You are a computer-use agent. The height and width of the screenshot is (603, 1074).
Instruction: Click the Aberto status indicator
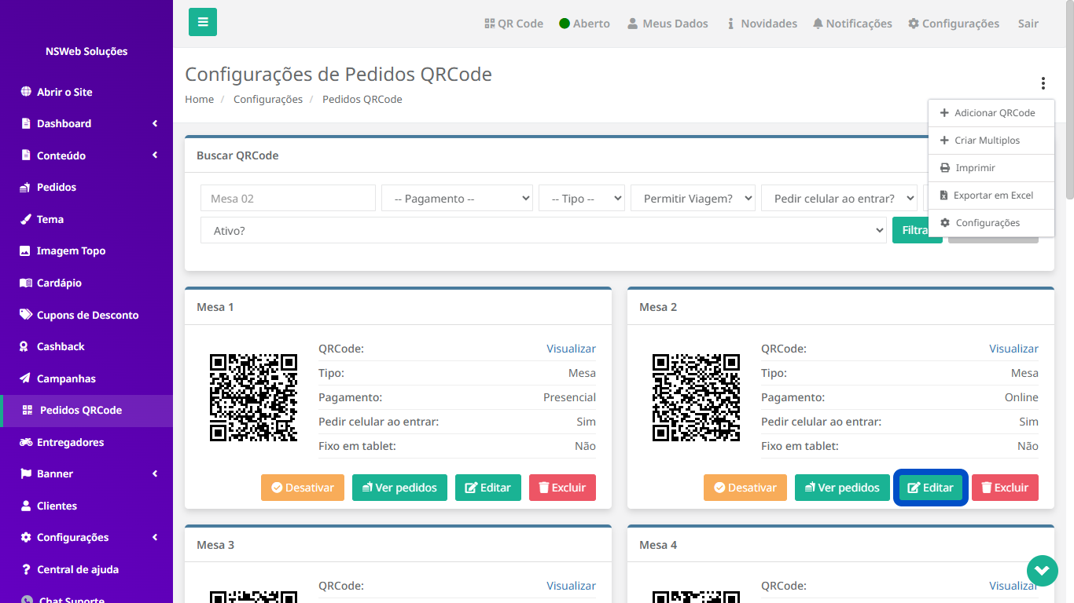click(x=584, y=24)
